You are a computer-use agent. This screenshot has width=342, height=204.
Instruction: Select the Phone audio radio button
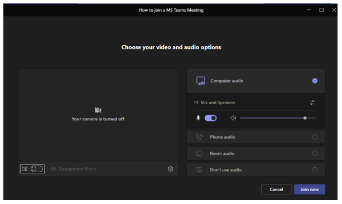coord(315,137)
